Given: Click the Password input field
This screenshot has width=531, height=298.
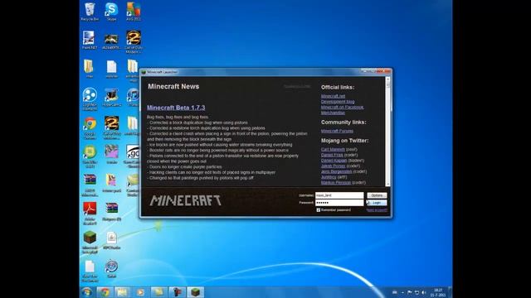Looking at the screenshot, I should 339,203.
